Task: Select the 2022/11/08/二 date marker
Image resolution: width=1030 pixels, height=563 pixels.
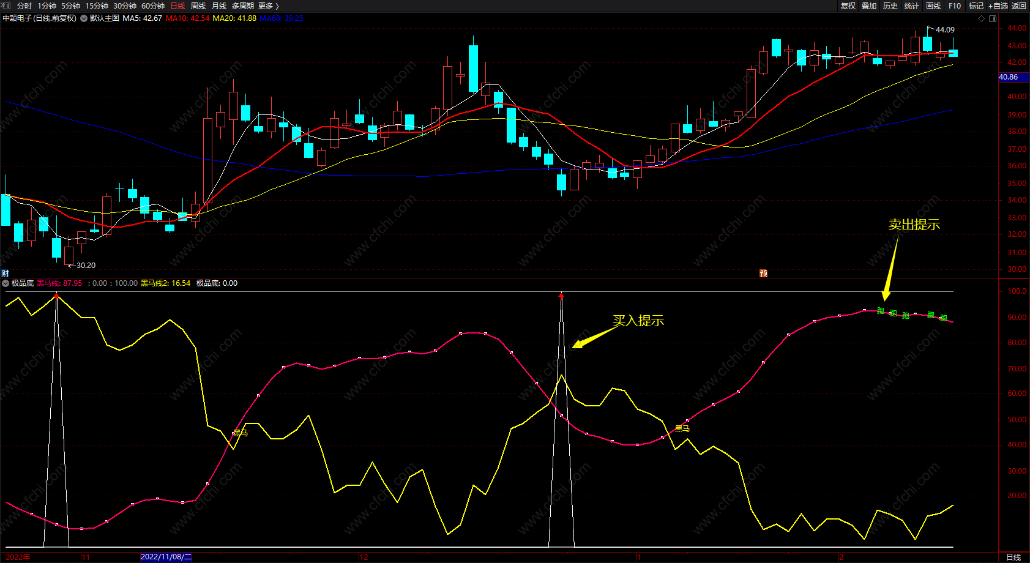Action: (x=166, y=557)
